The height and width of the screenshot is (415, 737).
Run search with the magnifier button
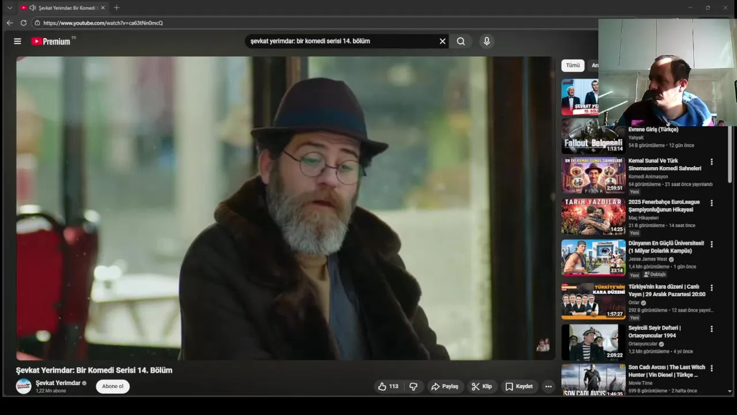[x=461, y=41]
